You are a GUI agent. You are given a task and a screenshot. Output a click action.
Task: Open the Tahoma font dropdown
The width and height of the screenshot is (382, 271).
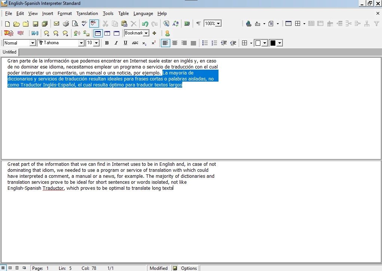[x=81, y=43]
